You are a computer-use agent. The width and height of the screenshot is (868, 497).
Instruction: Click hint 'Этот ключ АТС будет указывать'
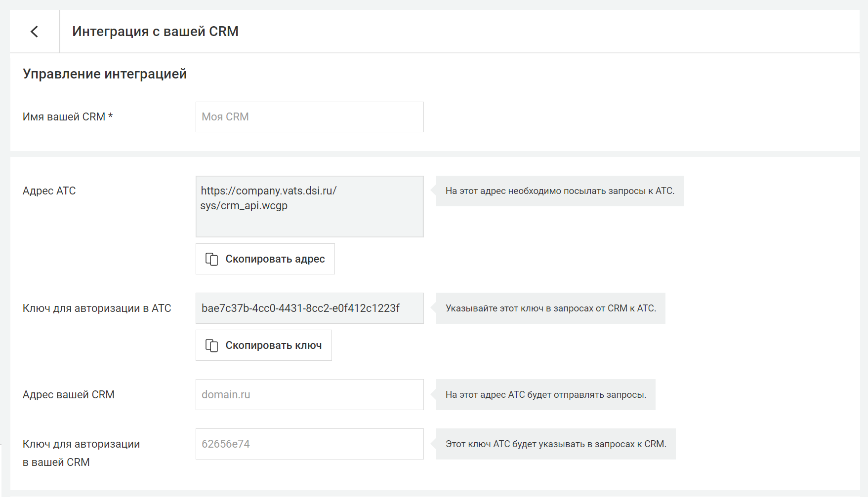pos(556,444)
